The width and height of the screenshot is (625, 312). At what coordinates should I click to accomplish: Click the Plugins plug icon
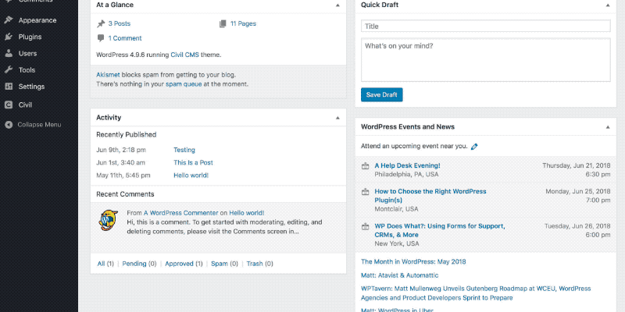coord(9,37)
